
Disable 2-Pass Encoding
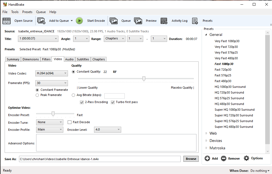pos(82,102)
